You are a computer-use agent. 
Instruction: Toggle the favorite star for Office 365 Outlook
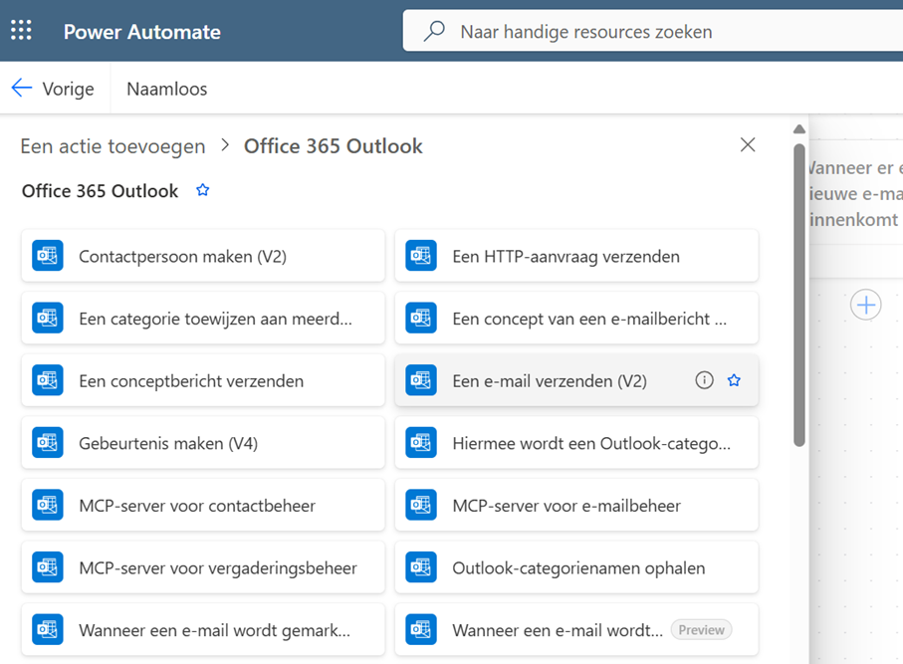coord(202,190)
